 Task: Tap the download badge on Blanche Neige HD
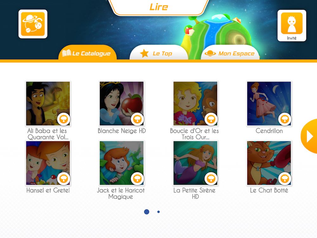point(137,119)
